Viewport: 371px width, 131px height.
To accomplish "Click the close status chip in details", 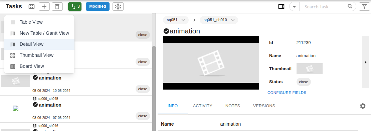I will 304,82.
